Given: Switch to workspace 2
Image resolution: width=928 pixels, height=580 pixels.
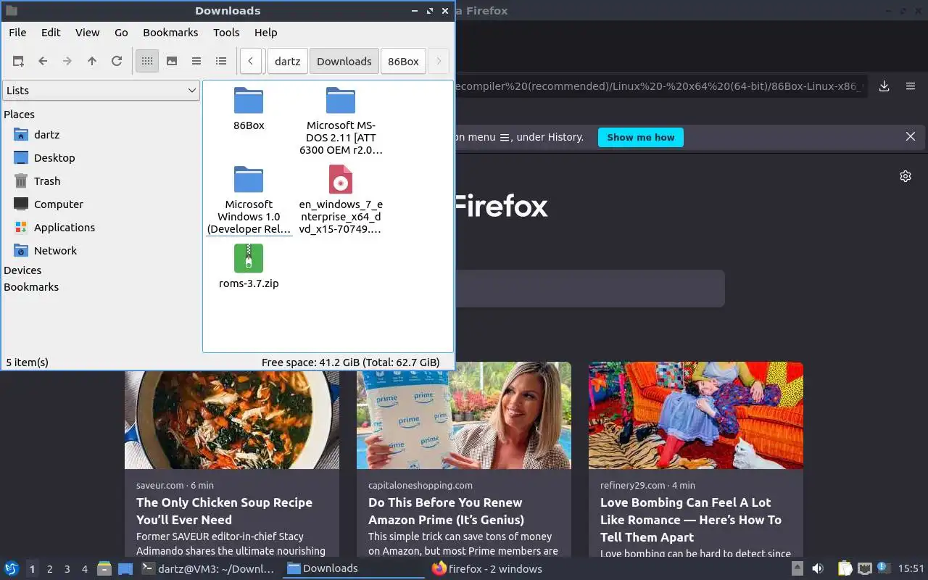Looking at the screenshot, I should point(50,569).
